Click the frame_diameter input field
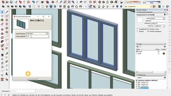 (x=37, y=36)
